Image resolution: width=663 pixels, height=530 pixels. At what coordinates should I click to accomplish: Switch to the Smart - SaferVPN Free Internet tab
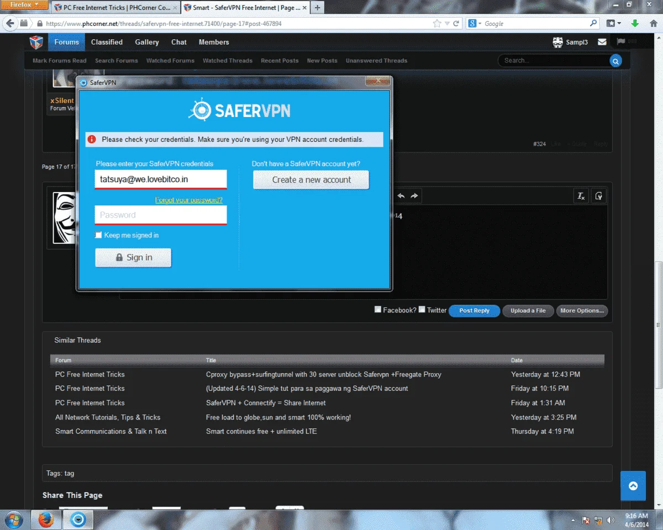(x=245, y=8)
